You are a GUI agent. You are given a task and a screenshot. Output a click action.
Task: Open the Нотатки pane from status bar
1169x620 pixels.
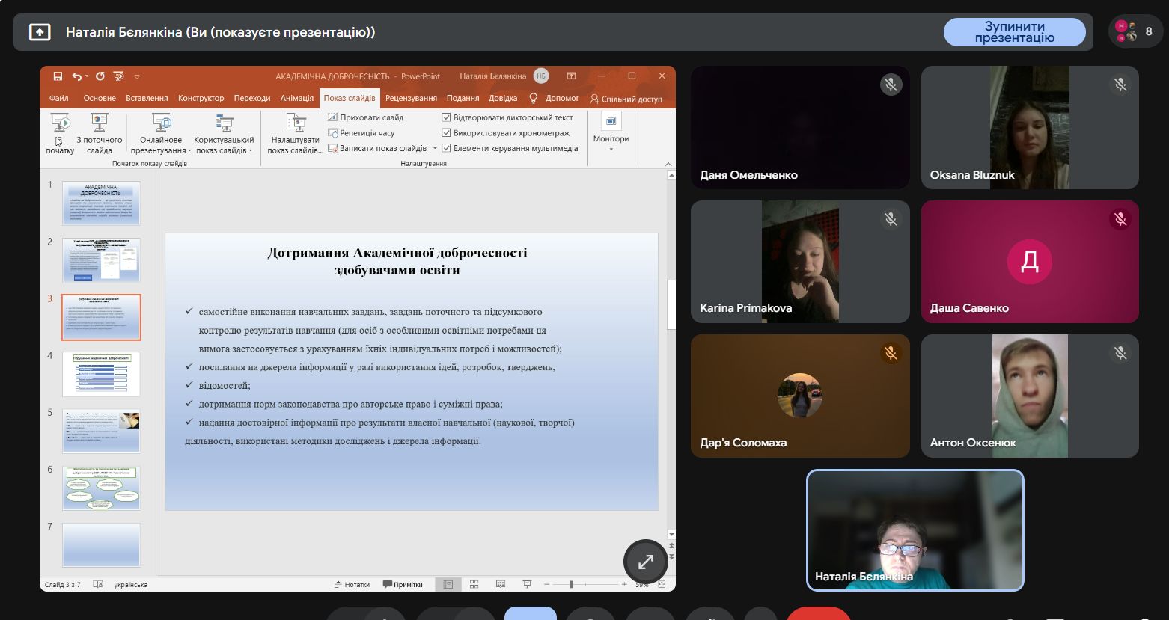[x=352, y=584]
